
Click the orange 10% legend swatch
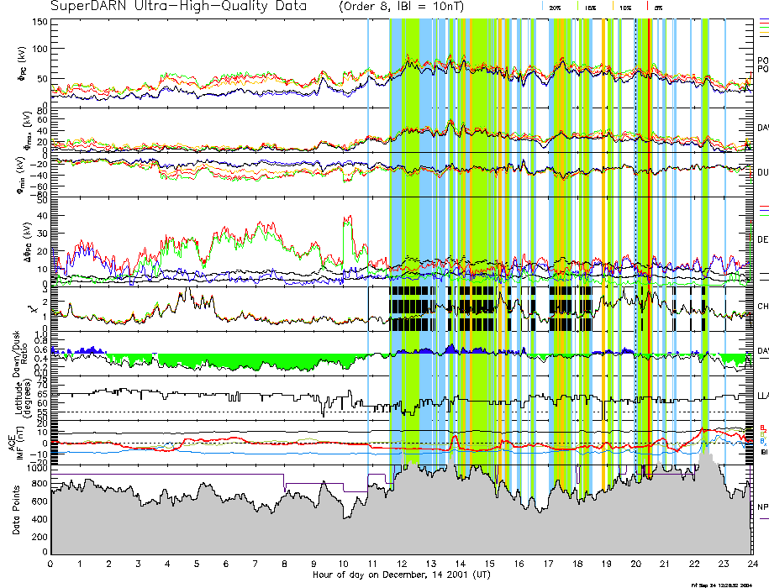(613, 7)
